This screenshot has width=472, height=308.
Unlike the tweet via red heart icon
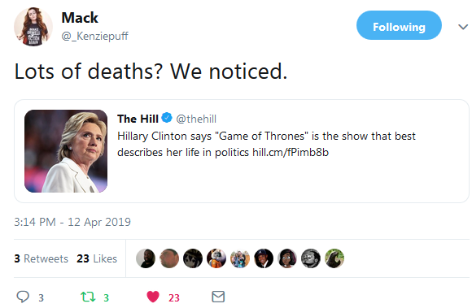tap(153, 297)
